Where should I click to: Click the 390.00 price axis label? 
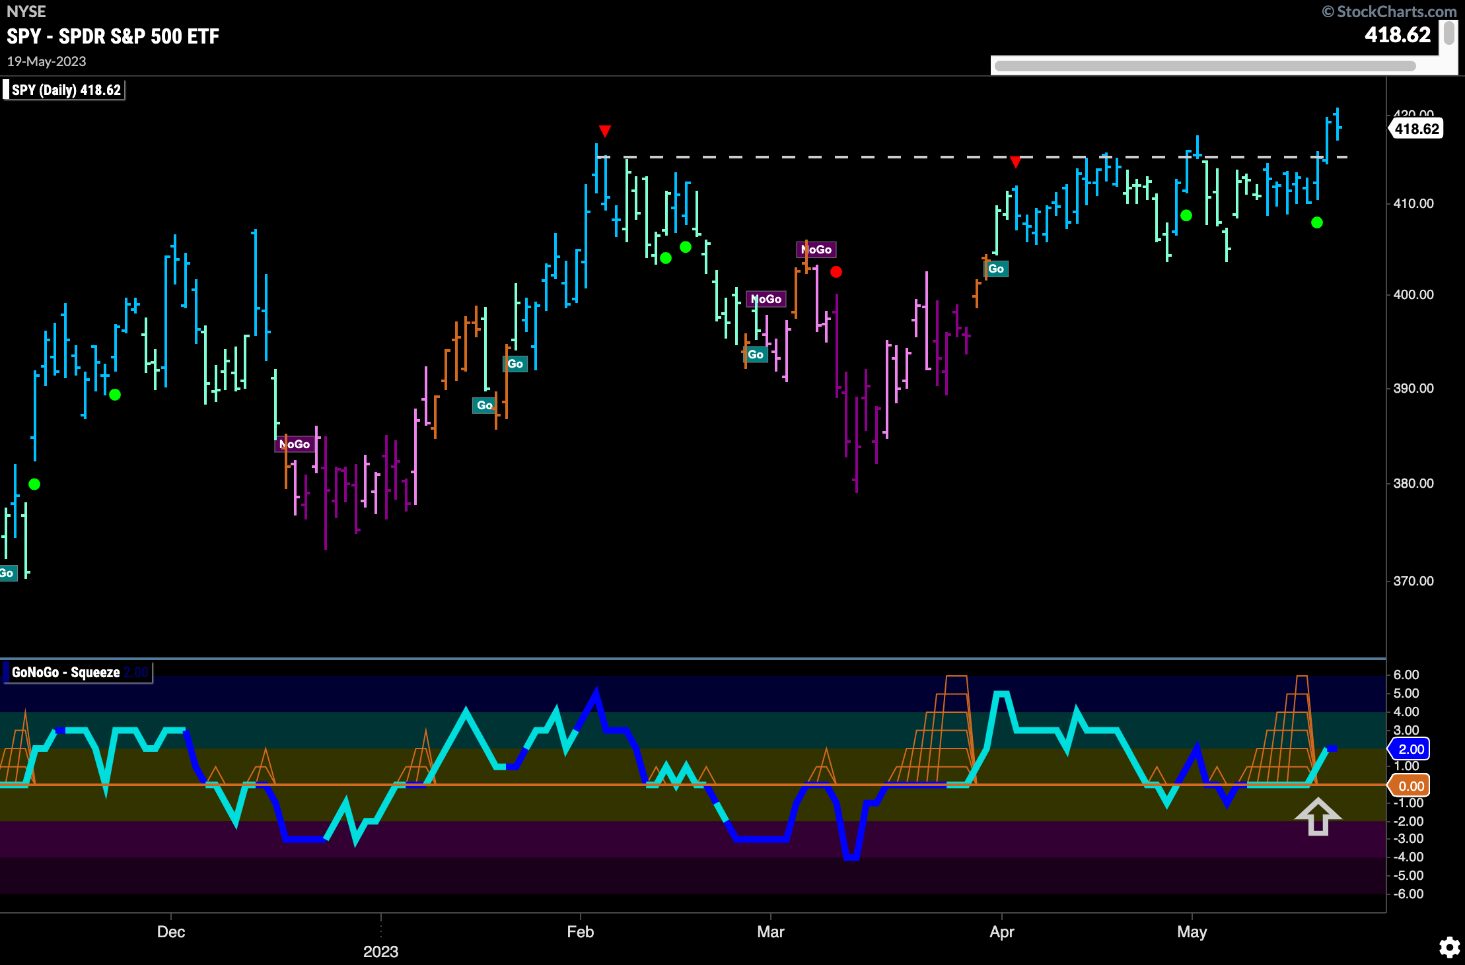tap(1413, 388)
